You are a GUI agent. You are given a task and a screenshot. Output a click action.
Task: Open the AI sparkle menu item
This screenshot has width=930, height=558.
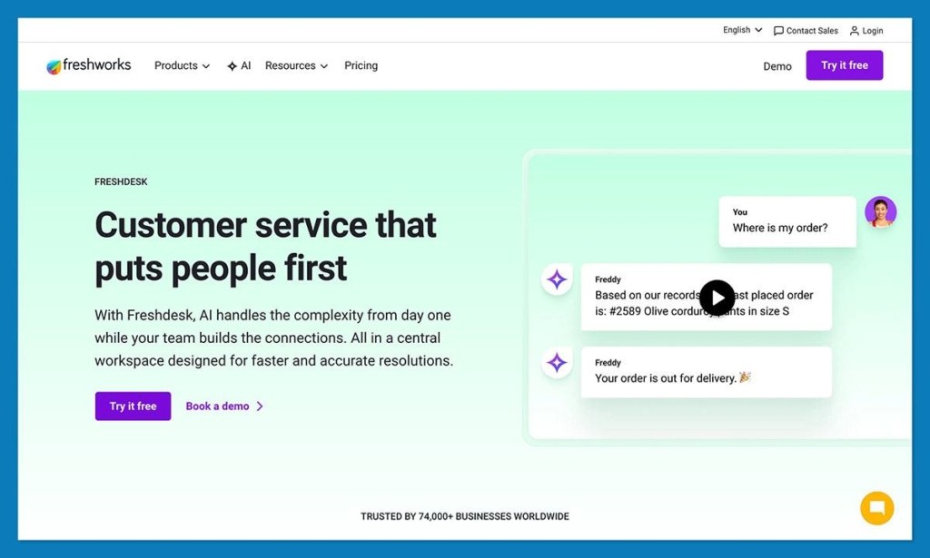[x=239, y=65]
